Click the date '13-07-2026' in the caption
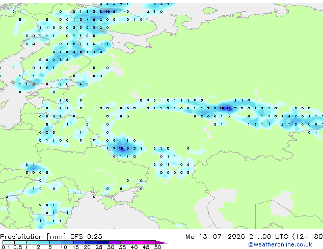This screenshot has width=323, height=249. pyautogui.click(x=222, y=237)
